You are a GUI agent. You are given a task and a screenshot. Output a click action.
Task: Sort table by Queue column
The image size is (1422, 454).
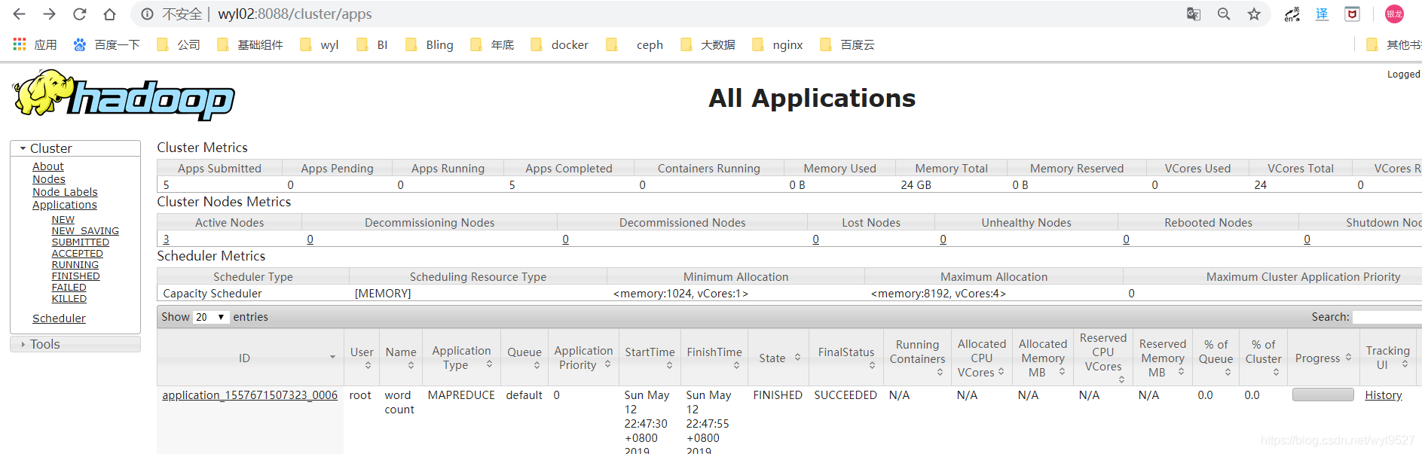tap(524, 358)
